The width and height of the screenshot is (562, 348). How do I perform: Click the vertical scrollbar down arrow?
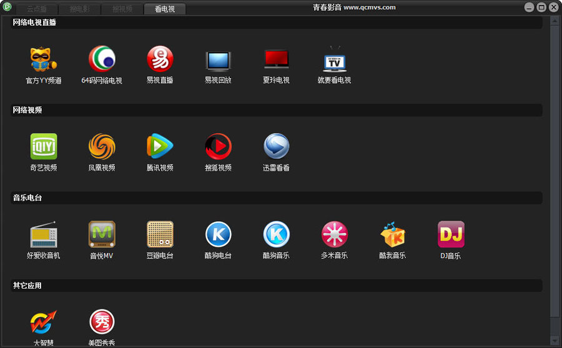(x=555, y=341)
